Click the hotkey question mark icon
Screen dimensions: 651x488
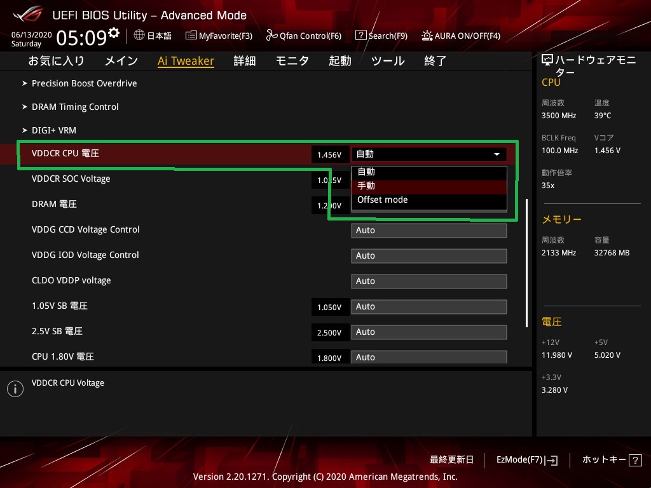[x=635, y=460]
